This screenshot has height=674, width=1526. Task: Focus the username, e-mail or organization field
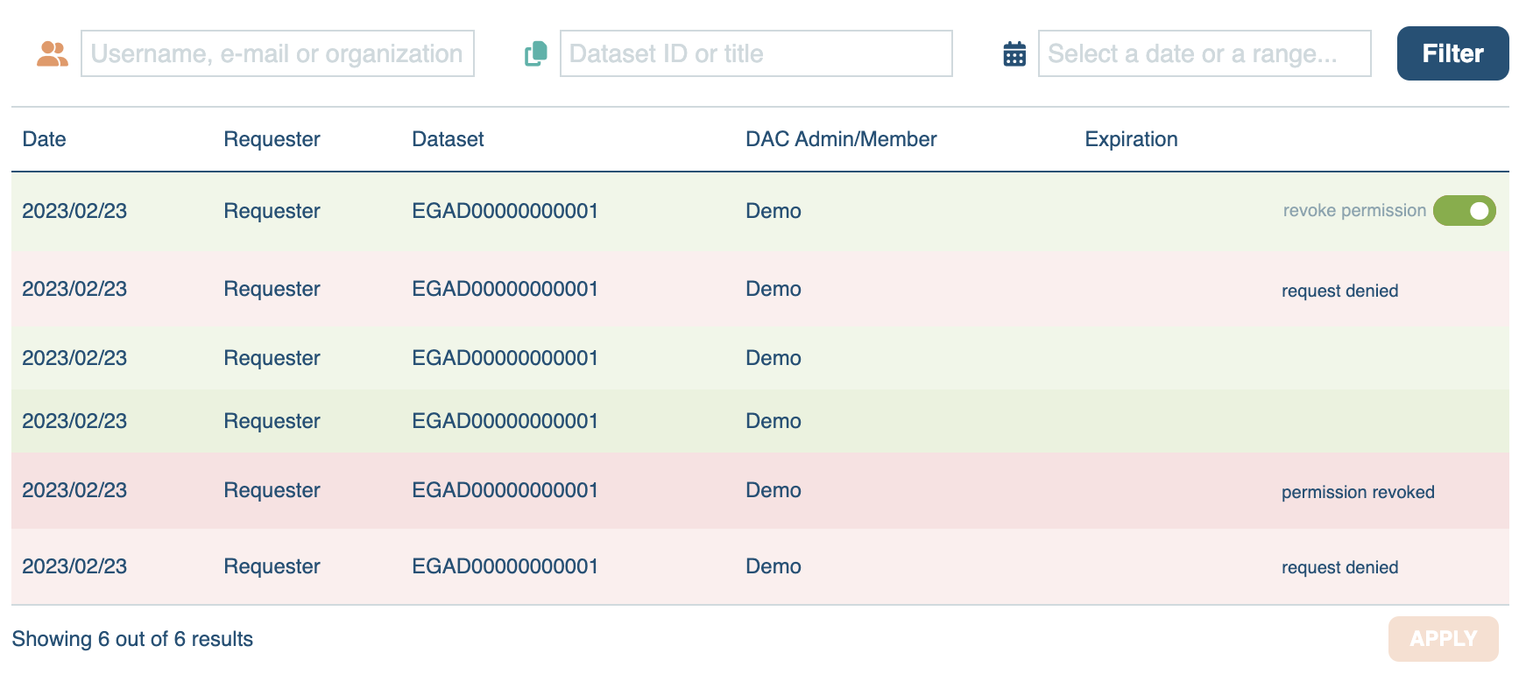(277, 54)
